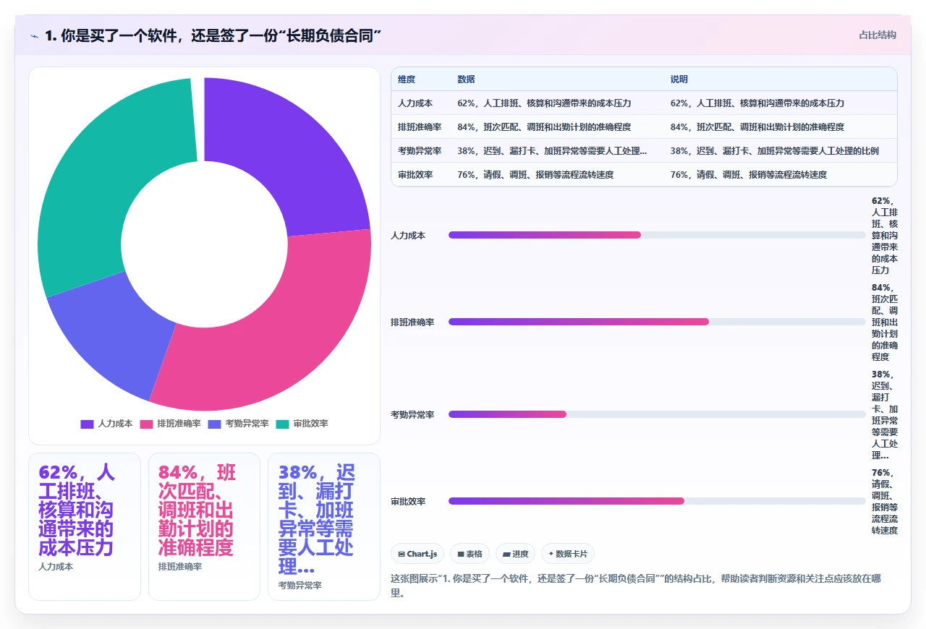Click the 排班准确率 label beside its progress bar
The image size is (926, 629).
pos(412,322)
